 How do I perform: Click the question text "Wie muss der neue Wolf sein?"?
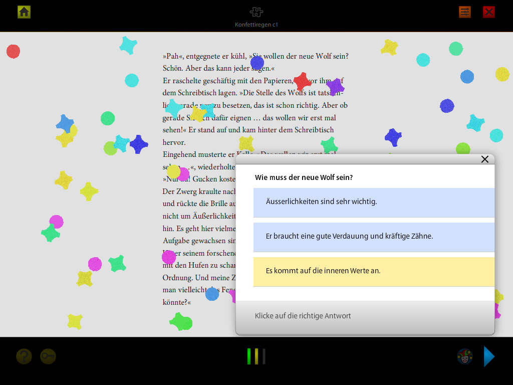point(304,177)
